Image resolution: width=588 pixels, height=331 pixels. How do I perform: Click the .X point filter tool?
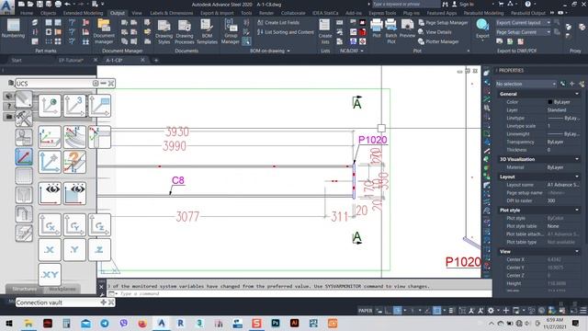(x=49, y=249)
